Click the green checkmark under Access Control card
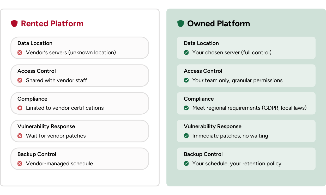326x195 pixels. click(x=186, y=80)
